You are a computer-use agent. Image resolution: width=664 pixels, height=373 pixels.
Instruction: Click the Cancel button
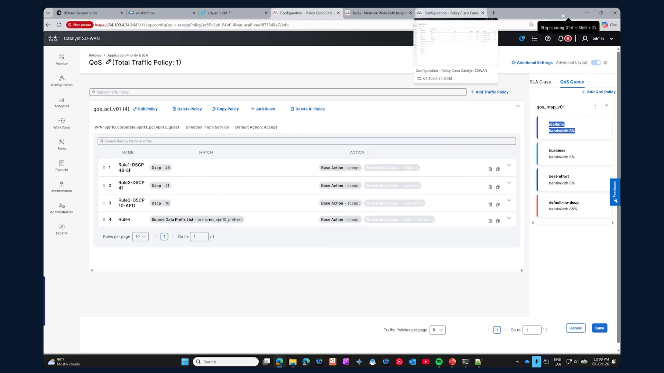pyautogui.click(x=576, y=328)
